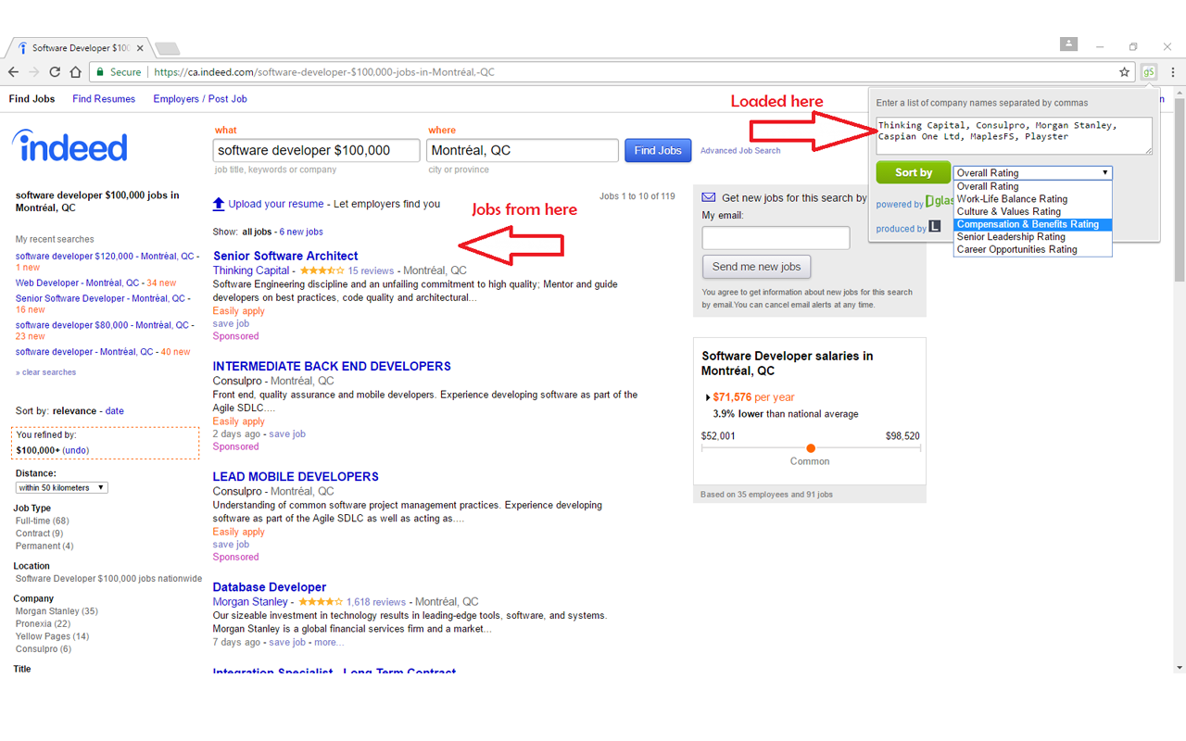This screenshot has width=1186, height=741.
Task: Open Chrome three-dot menu
Action: tap(1173, 72)
